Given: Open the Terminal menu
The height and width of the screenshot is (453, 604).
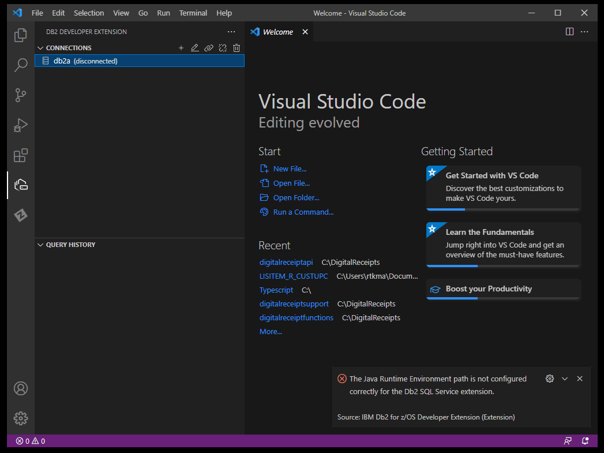Looking at the screenshot, I should 193,13.
